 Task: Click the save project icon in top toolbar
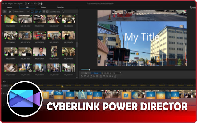tap(26, 4)
